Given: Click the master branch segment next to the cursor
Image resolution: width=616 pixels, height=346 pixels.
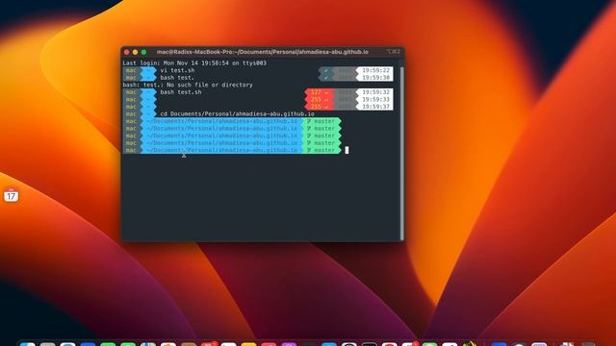Looking at the screenshot, I should 321,150.
